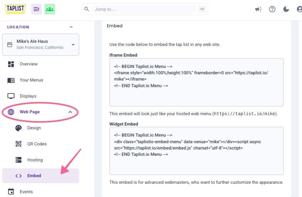Click the Widget Embed heading
The width and height of the screenshot is (302, 197).
[124, 124]
